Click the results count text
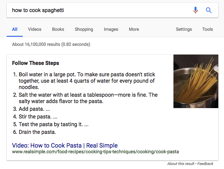The image size is (224, 169). tap(51, 45)
